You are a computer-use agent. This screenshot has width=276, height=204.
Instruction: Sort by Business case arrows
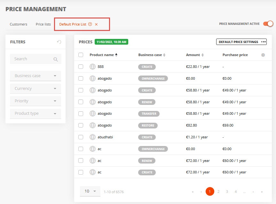pyautogui.click(x=164, y=55)
